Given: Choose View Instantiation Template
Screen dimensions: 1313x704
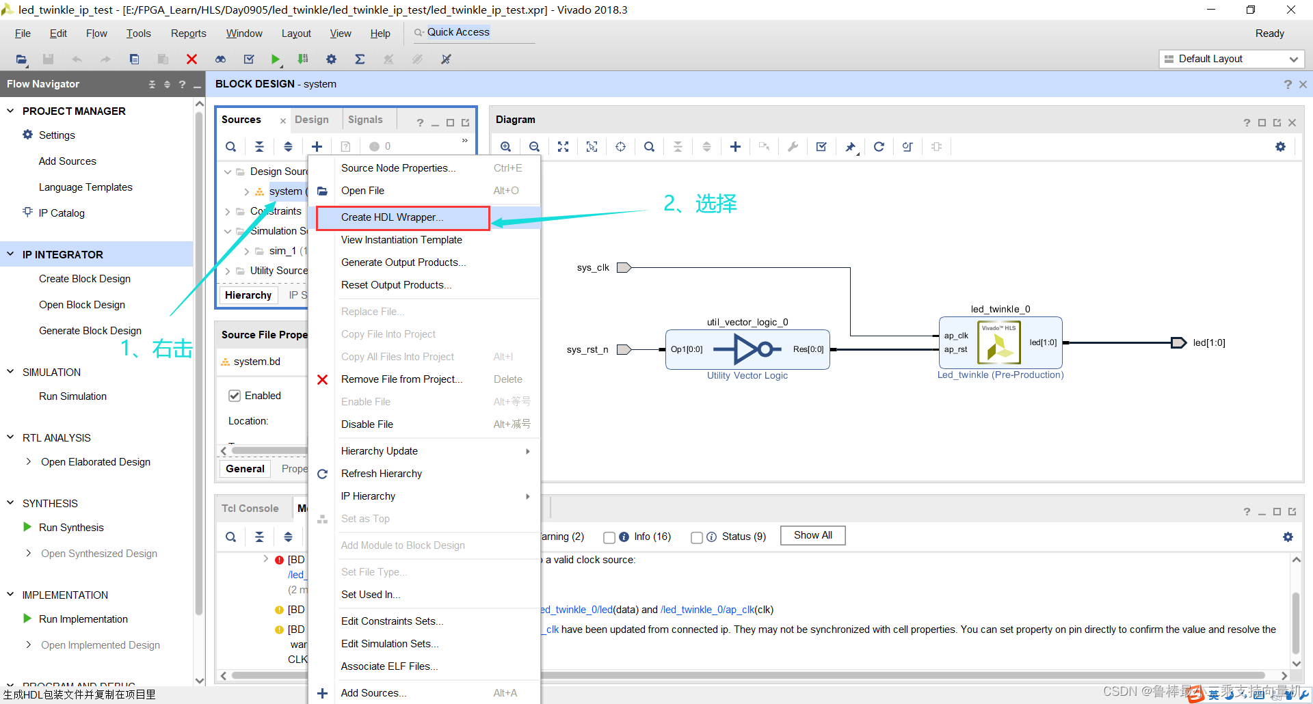Looking at the screenshot, I should (401, 240).
